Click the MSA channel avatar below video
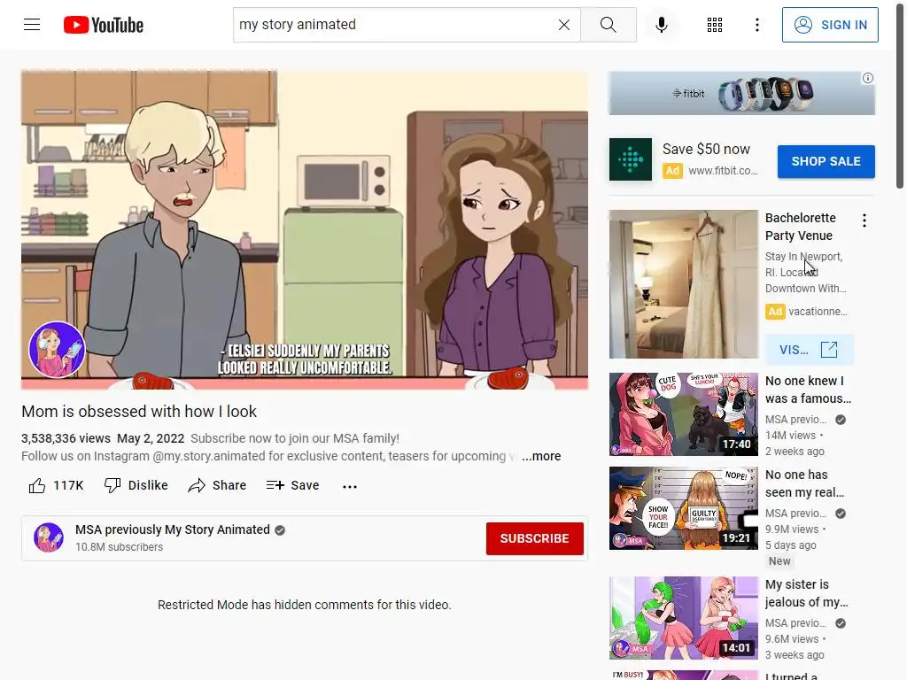Viewport: 907px width, 680px height. (x=49, y=537)
